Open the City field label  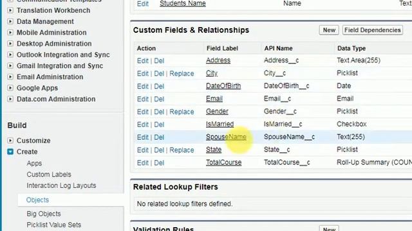point(212,73)
